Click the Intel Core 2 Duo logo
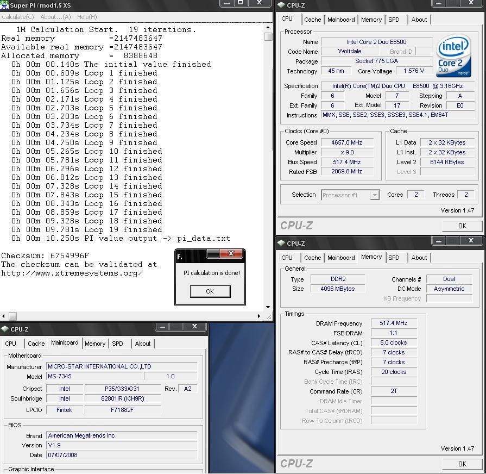This screenshot has width=486, height=474. coord(453,56)
